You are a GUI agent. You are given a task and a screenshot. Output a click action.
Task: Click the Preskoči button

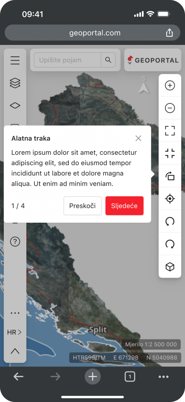coord(82,206)
